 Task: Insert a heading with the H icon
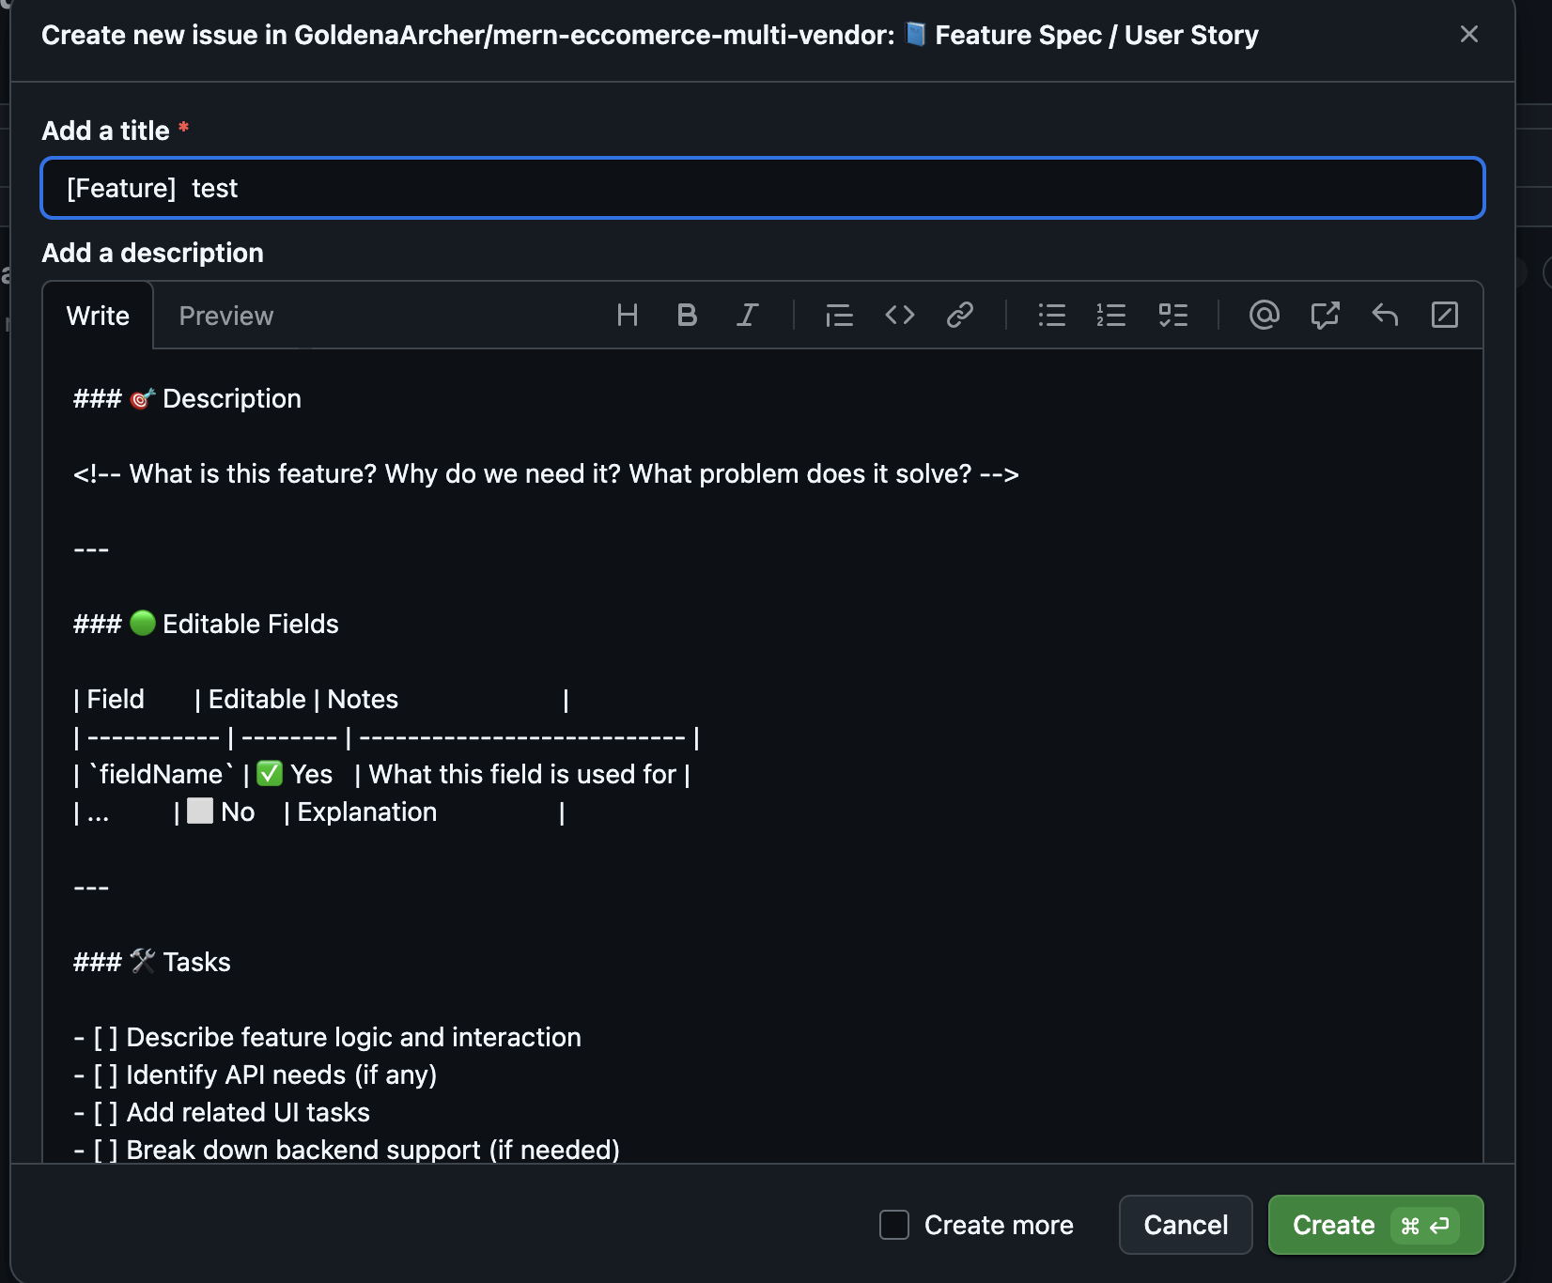(627, 316)
